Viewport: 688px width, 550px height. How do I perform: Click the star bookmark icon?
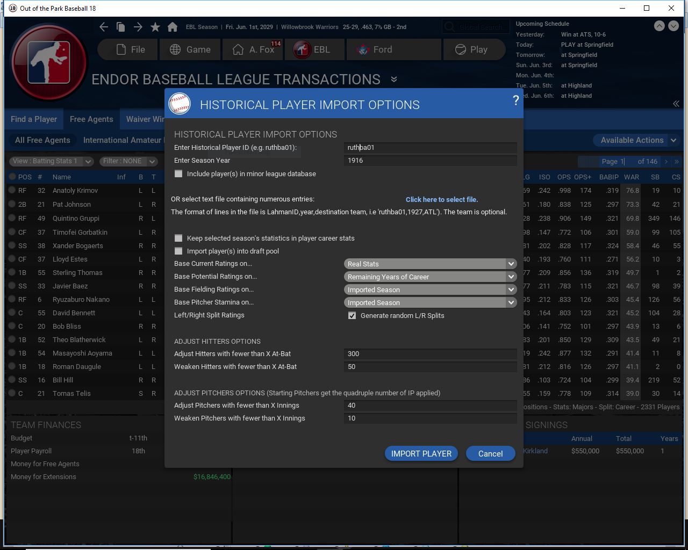click(x=155, y=27)
